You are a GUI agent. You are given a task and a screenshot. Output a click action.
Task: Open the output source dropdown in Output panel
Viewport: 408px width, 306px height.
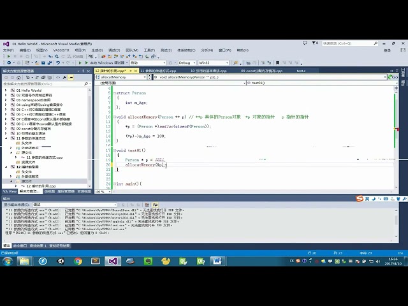pos(75,205)
